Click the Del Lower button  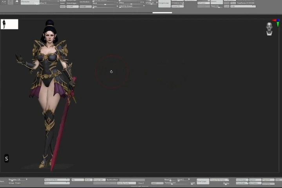[x=203, y=3]
